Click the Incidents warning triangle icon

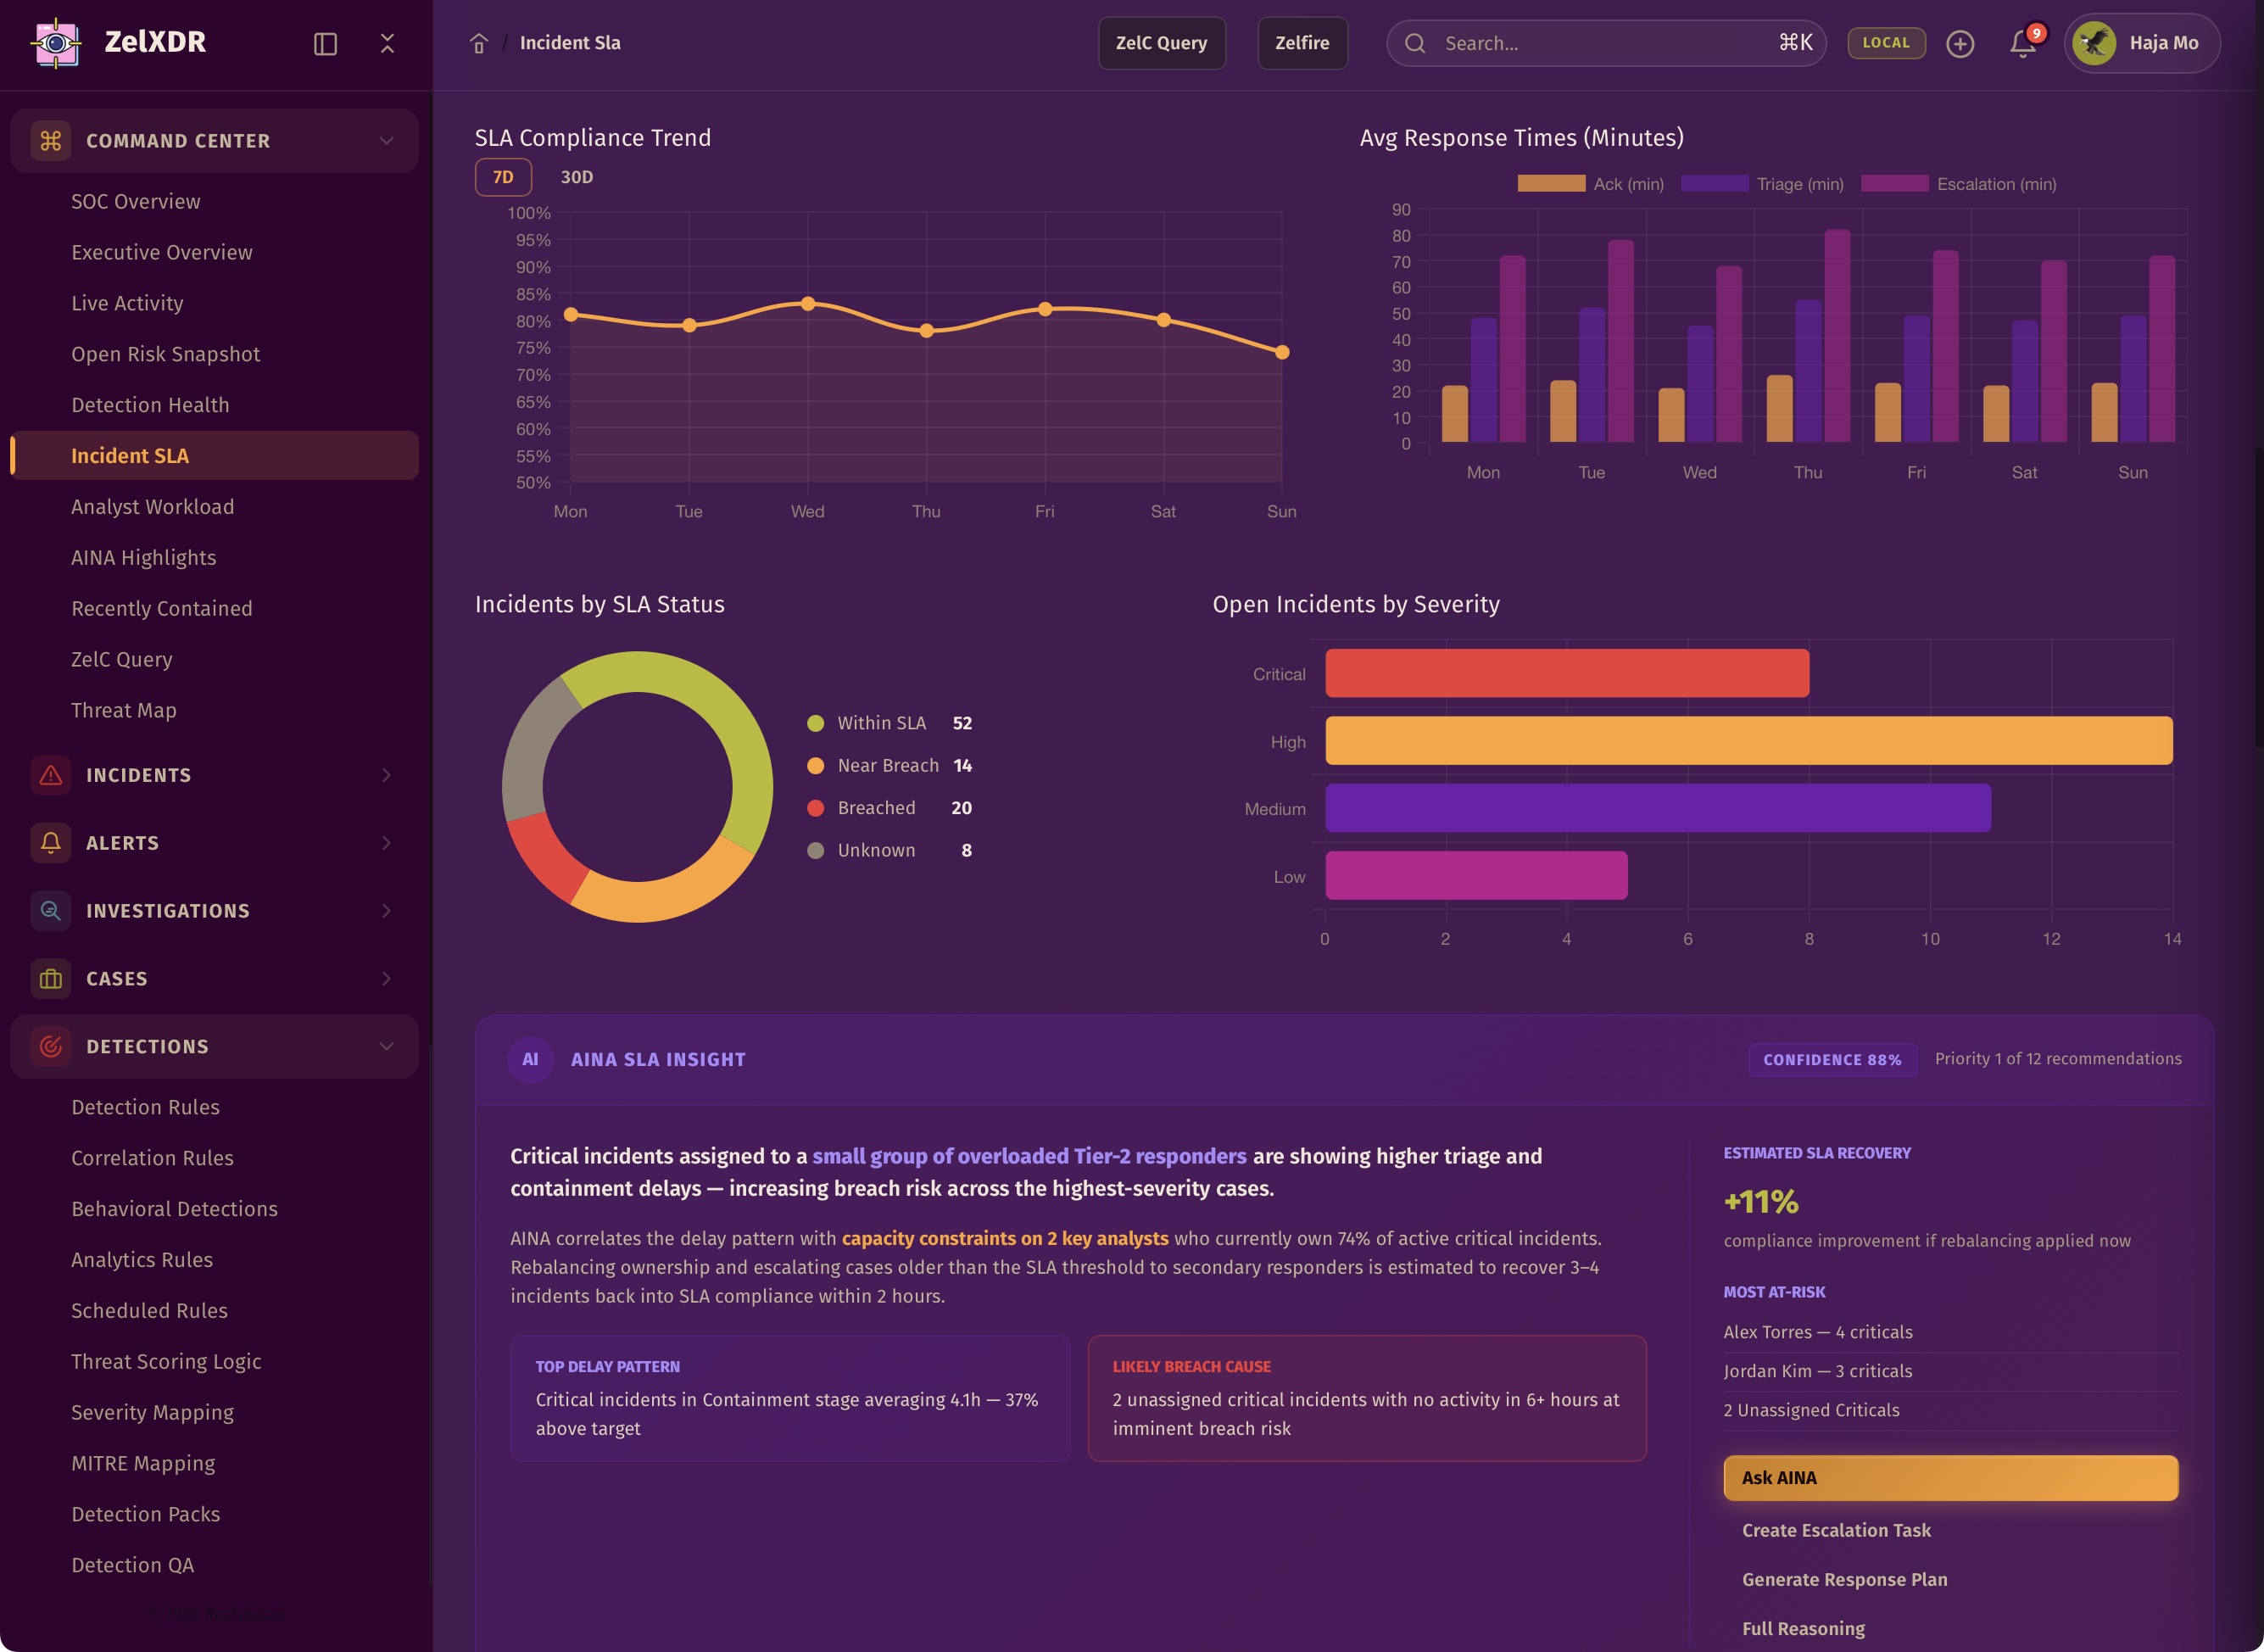pos(51,775)
